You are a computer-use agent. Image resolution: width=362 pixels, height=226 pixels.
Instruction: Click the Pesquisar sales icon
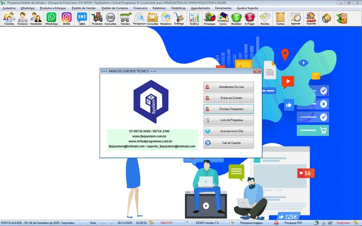[139, 19]
